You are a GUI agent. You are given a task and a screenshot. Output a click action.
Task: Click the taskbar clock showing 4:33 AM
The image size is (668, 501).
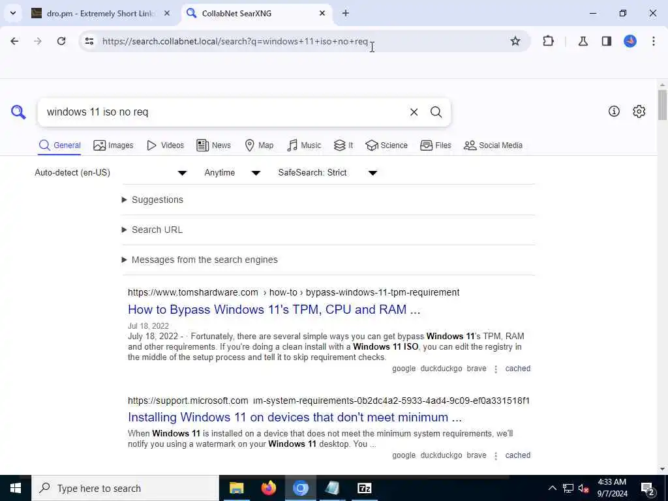coord(612,488)
